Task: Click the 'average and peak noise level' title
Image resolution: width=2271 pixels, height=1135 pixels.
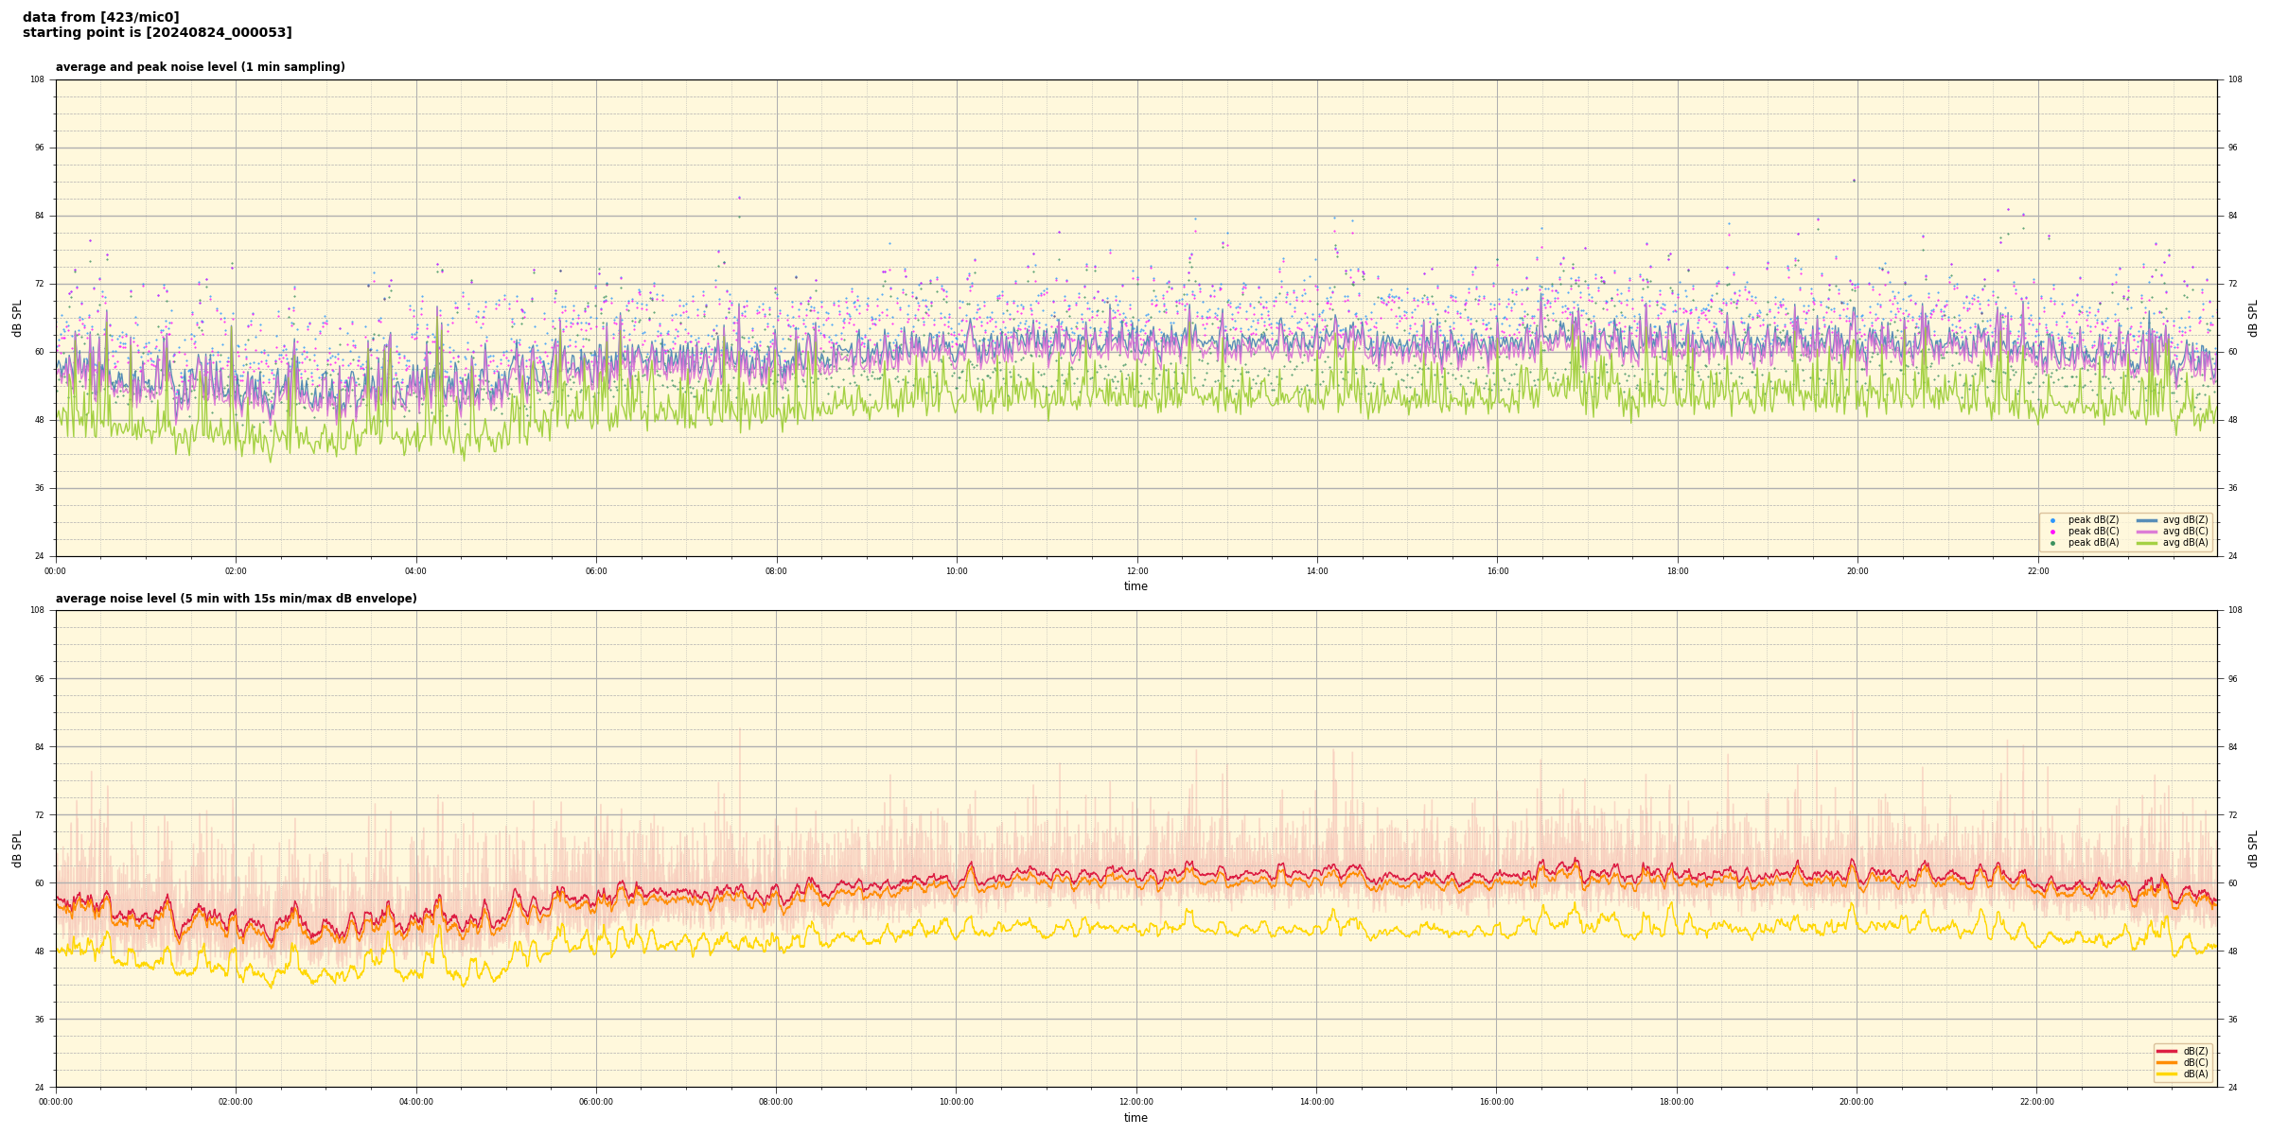Action: pyautogui.click(x=200, y=67)
